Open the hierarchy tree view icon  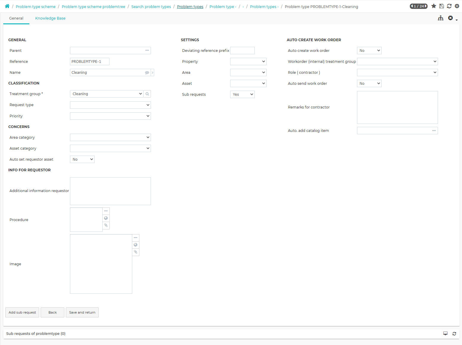pyautogui.click(x=441, y=18)
